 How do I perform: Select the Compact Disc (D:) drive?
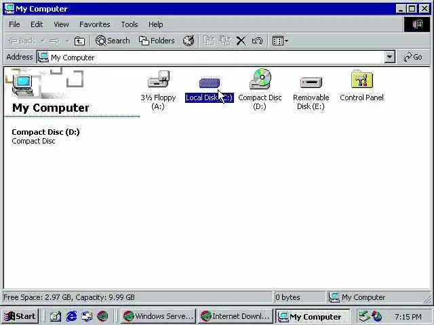[260, 89]
